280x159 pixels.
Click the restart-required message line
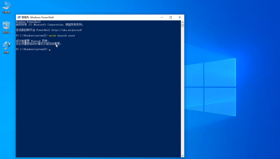39,44
